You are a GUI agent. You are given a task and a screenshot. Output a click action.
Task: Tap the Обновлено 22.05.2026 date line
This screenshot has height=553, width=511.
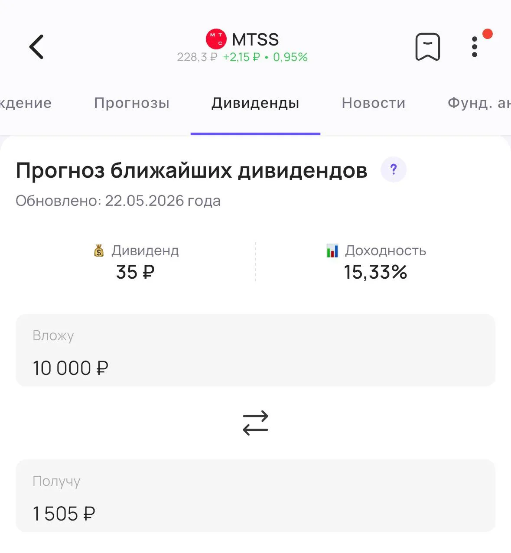coord(118,201)
